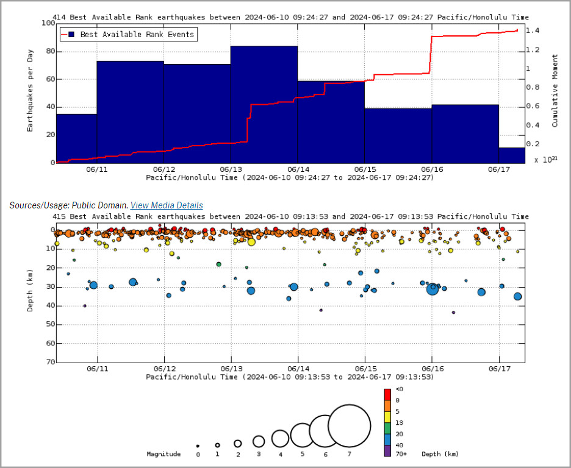The image size is (571, 468).
Task: Click the blue 20-40 km depth legend swatch
Action: (x=387, y=439)
